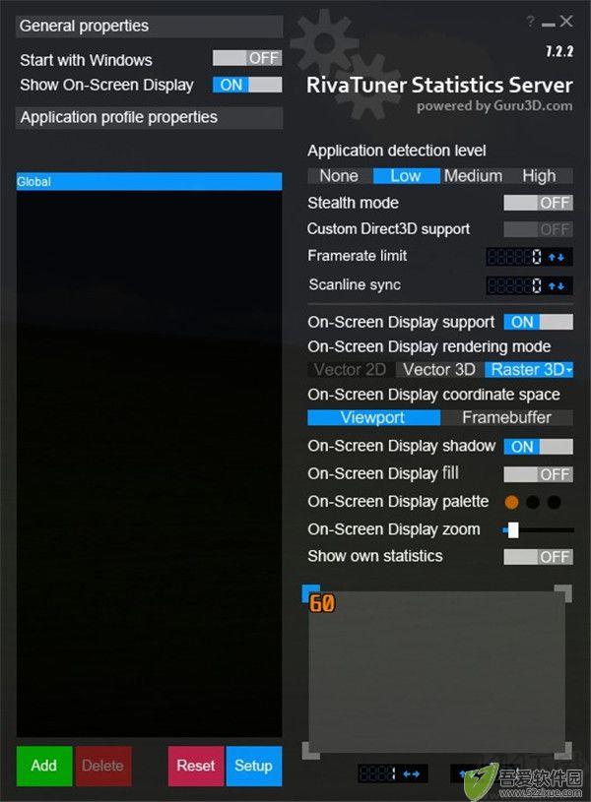Click the horizontal OSD position value

pyautogui.click(x=378, y=773)
